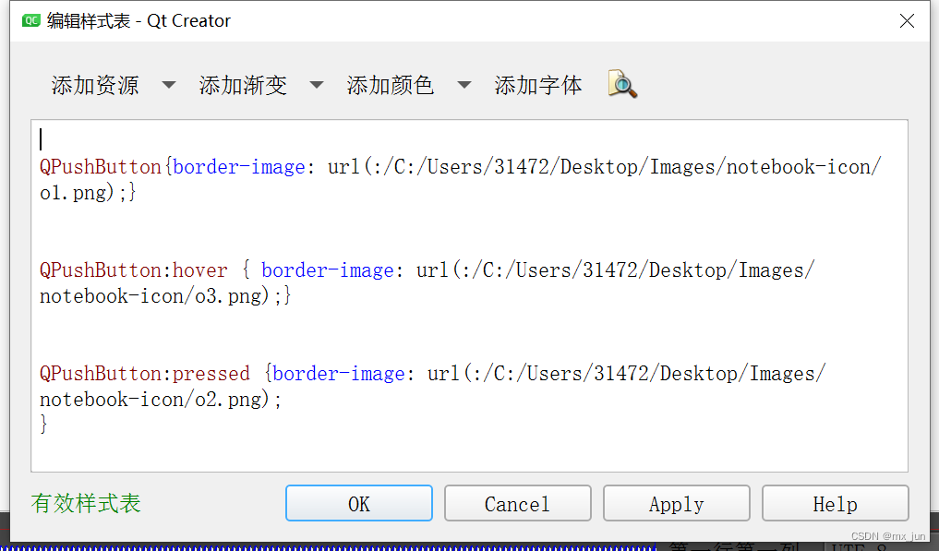Click the QPushButton:hover selector text
The image size is (939, 551).
click(134, 270)
